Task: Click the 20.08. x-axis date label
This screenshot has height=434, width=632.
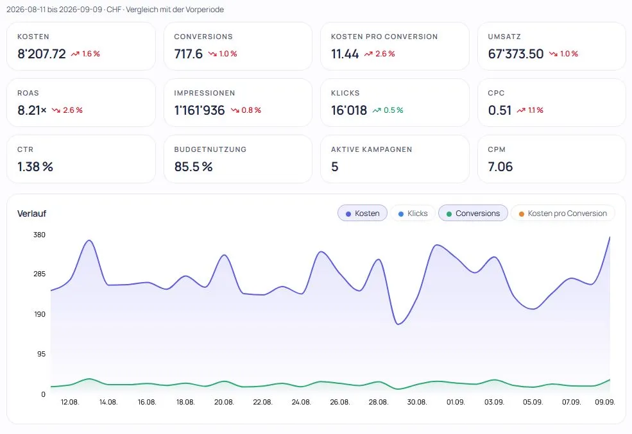Action: [224, 402]
